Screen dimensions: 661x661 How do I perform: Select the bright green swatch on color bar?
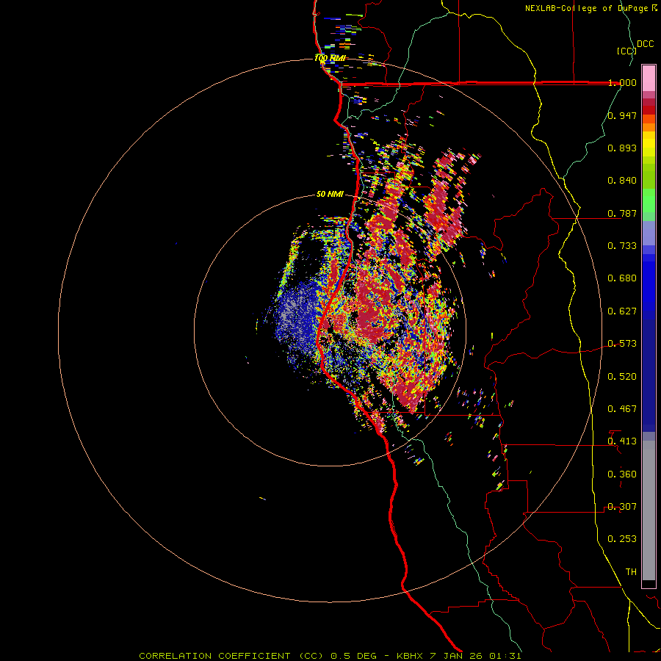pos(649,202)
